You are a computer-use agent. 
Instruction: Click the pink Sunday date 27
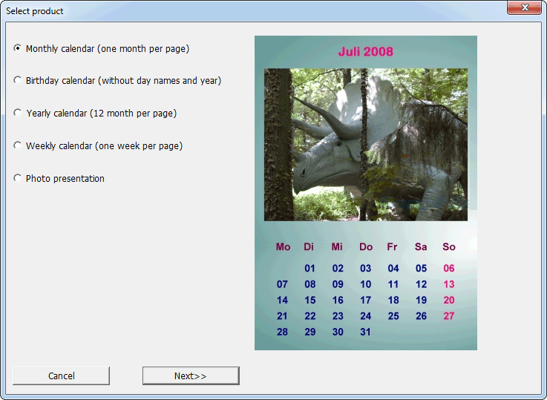point(449,316)
